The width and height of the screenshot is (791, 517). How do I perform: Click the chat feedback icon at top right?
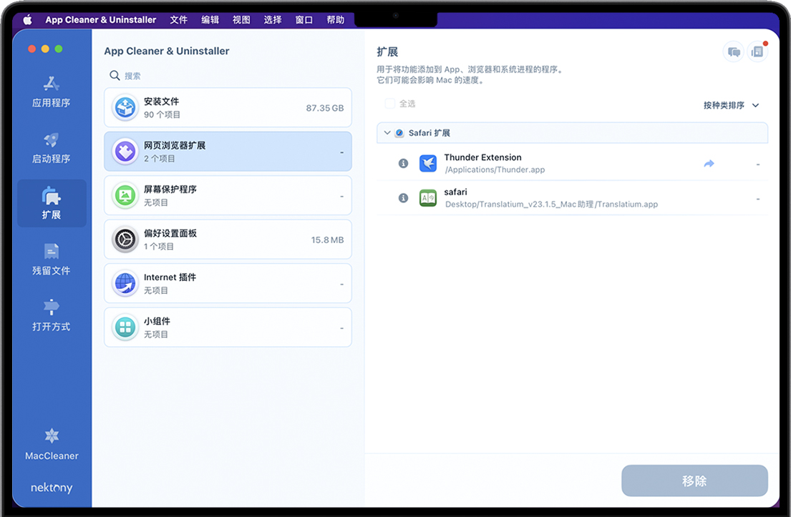pyautogui.click(x=734, y=51)
